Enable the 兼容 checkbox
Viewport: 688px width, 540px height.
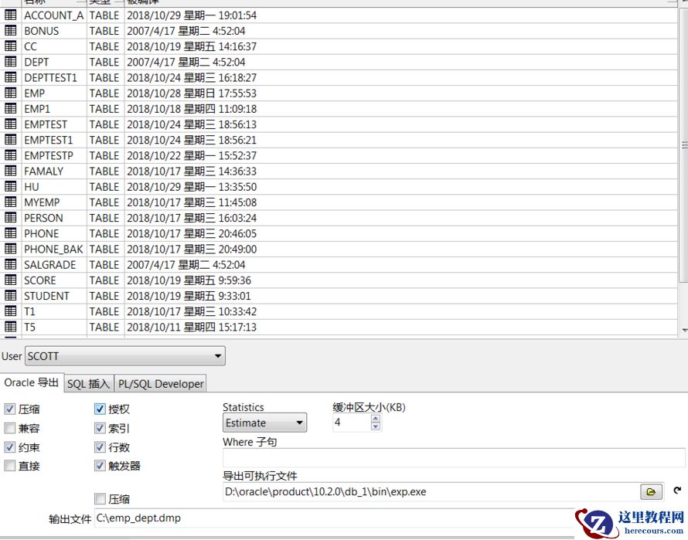click(x=8, y=428)
